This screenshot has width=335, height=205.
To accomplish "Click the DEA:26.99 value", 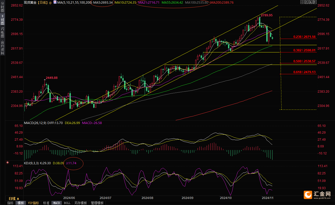I will (x=72, y=123).
